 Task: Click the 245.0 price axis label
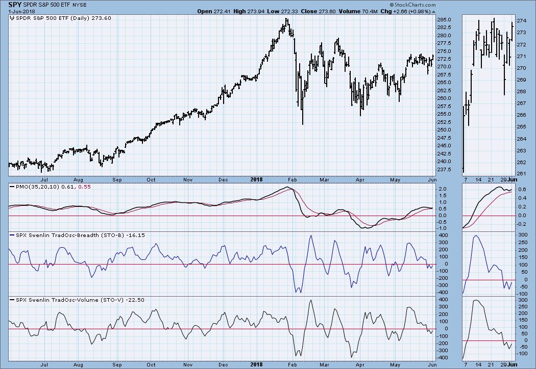coord(444,146)
